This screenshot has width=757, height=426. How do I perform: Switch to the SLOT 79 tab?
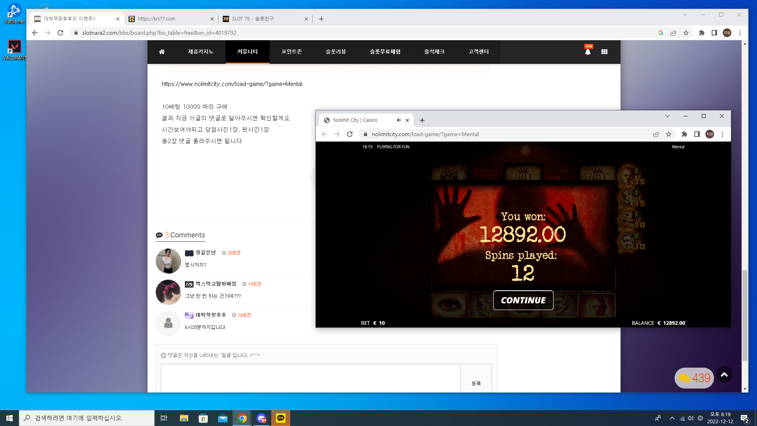(265, 19)
